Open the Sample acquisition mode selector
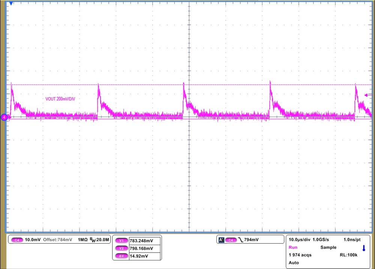This screenshot has width=375, height=269. pyautogui.click(x=328, y=247)
